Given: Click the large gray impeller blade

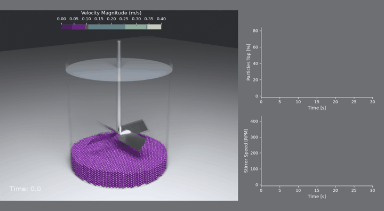Looking at the screenshot, I should coord(132,142).
